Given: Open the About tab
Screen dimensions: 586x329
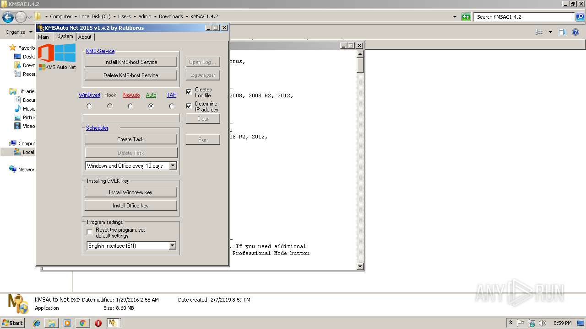Looking at the screenshot, I should tap(85, 37).
